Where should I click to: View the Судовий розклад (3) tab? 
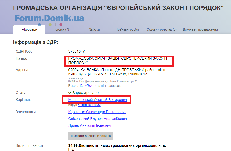pyautogui.click(x=161, y=29)
